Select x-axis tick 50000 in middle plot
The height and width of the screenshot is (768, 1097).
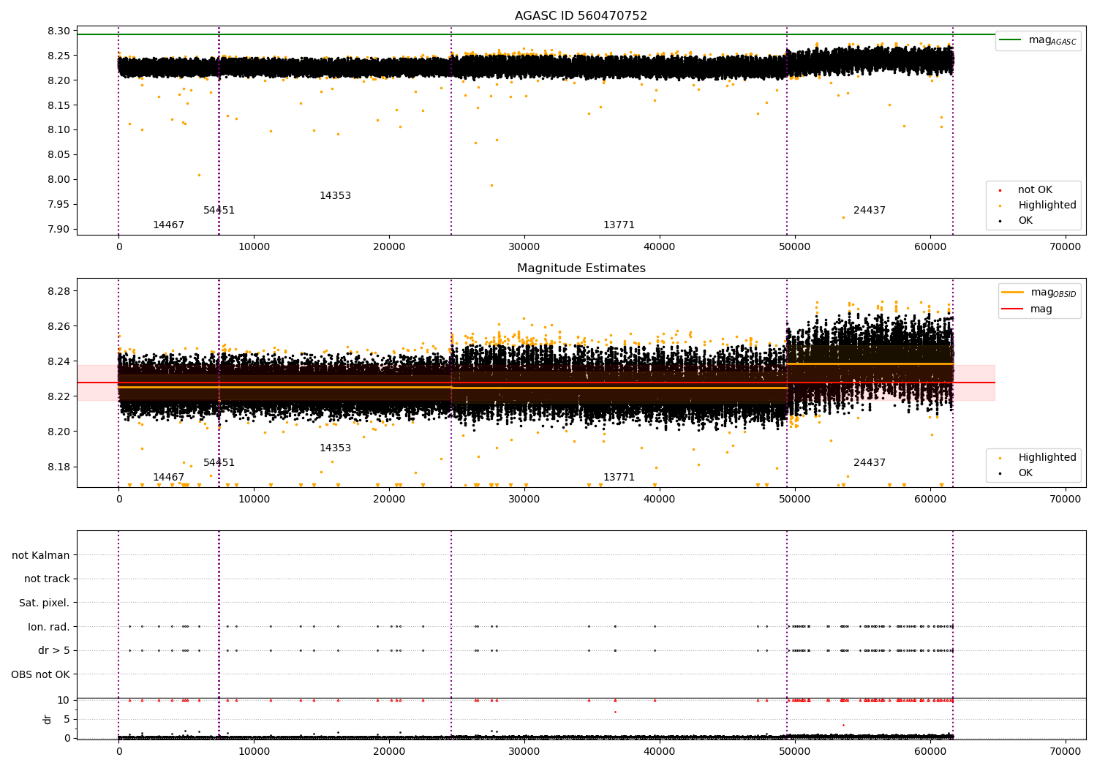794,499
